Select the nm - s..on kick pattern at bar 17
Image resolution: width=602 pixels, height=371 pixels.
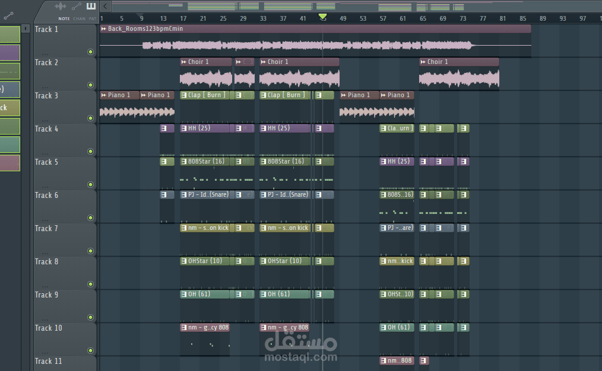pyautogui.click(x=205, y=228)
